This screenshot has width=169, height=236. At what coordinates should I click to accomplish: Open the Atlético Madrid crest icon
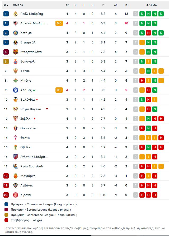coord(16,157)
